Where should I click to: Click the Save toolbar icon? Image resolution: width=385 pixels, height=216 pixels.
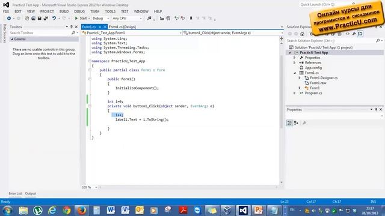coord(39,19)
